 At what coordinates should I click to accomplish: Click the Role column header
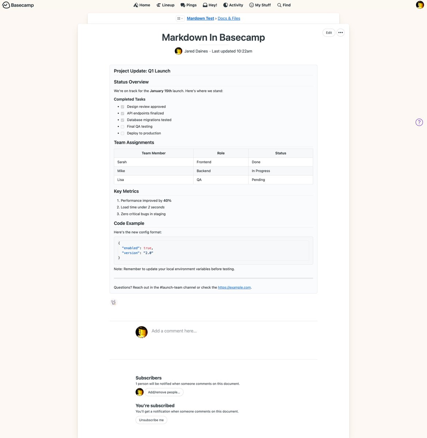click(221, 153)
